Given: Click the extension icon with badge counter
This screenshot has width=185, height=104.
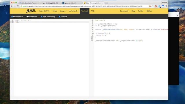Looking at the screenshot, I should click(160, 6).
